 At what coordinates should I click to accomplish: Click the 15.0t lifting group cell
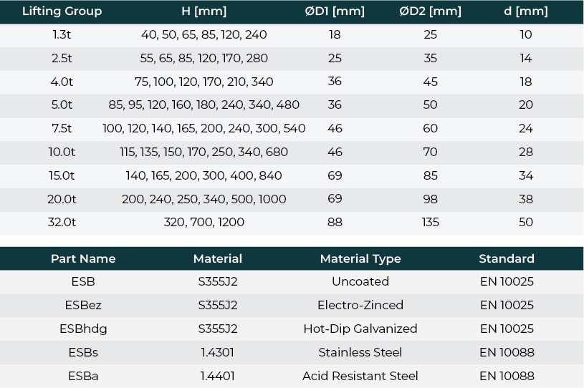tap(62, 175)
